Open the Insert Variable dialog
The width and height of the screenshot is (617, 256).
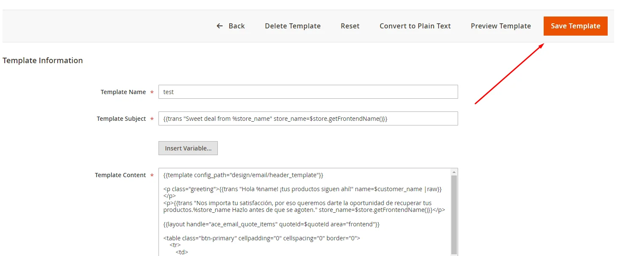(x=188, y=148)
